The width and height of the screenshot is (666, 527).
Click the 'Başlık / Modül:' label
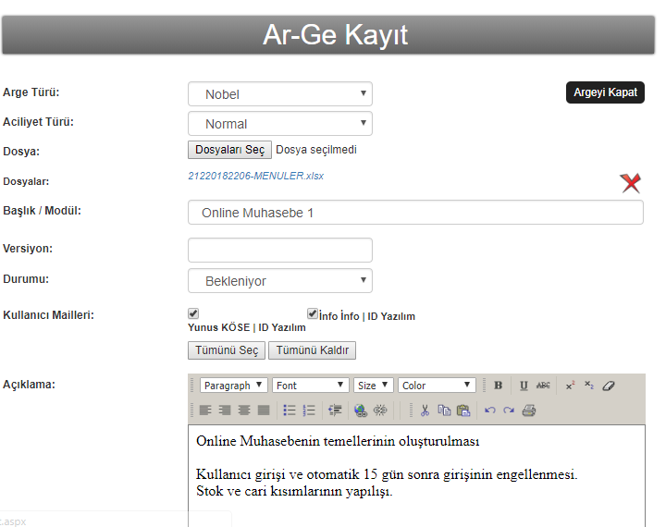(42, 211)
